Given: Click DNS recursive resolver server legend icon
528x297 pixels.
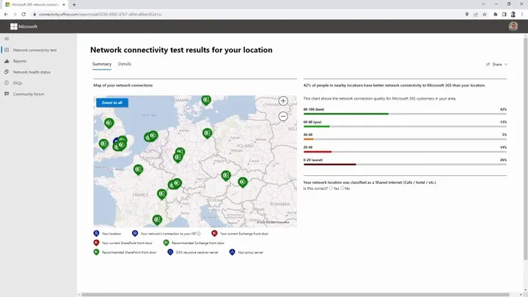Looking at the screenshot, I should coord(170,252).
